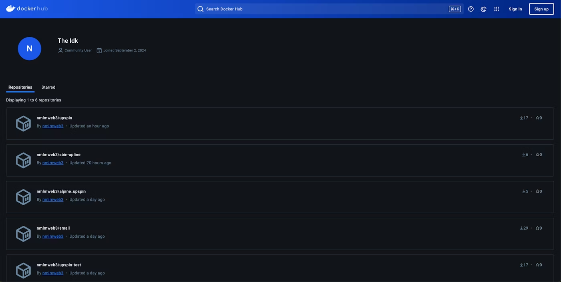Toggle the dark/light theme icon
This screenshot has width=561, height=282.
(484, 9)
